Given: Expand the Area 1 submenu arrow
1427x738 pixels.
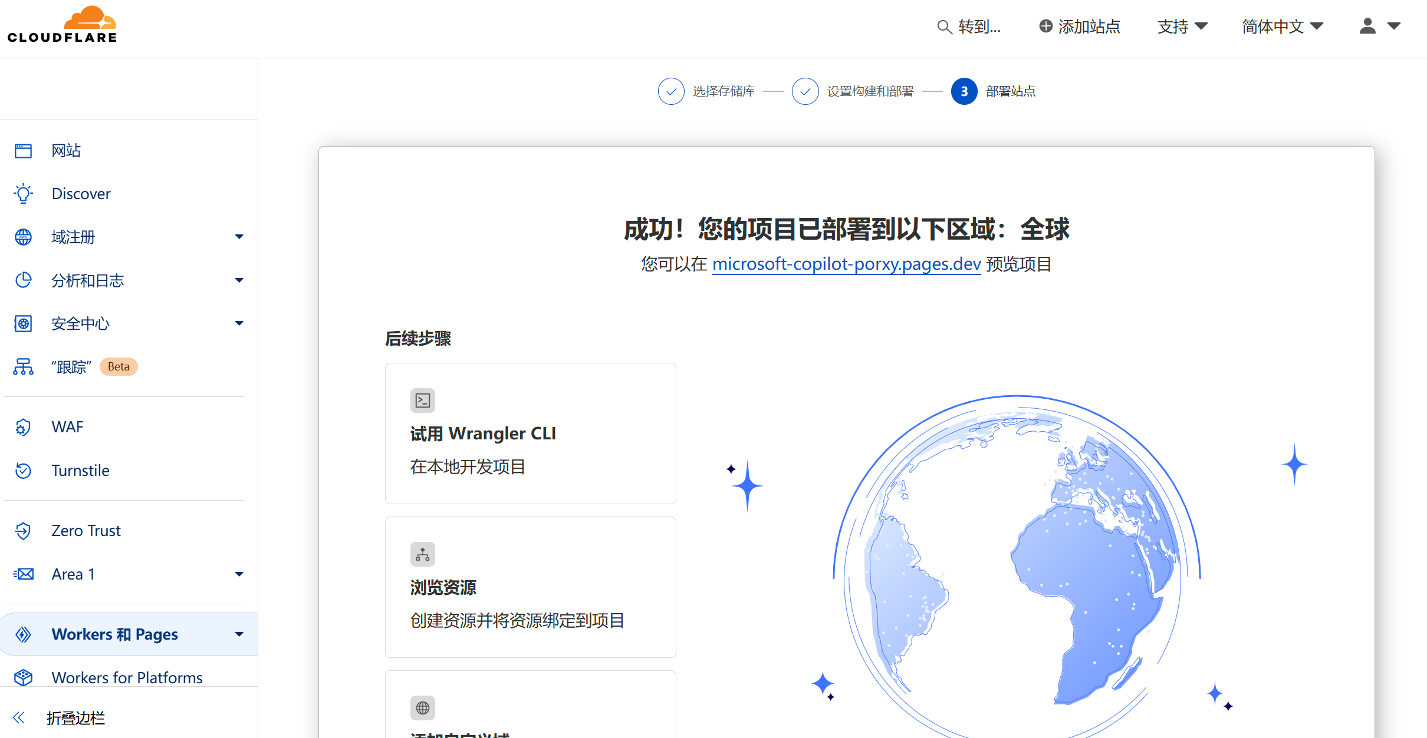Looking at the screenshot, I should coord(239,574).
